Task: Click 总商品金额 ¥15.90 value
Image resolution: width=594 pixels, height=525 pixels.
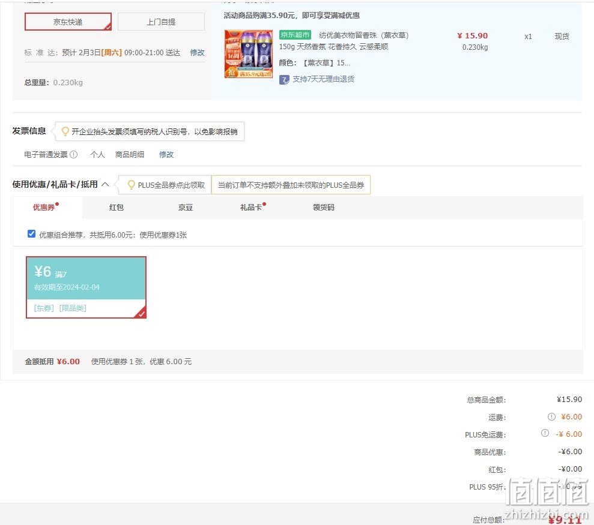Action: pyautogui.click(x=569, y=400)
